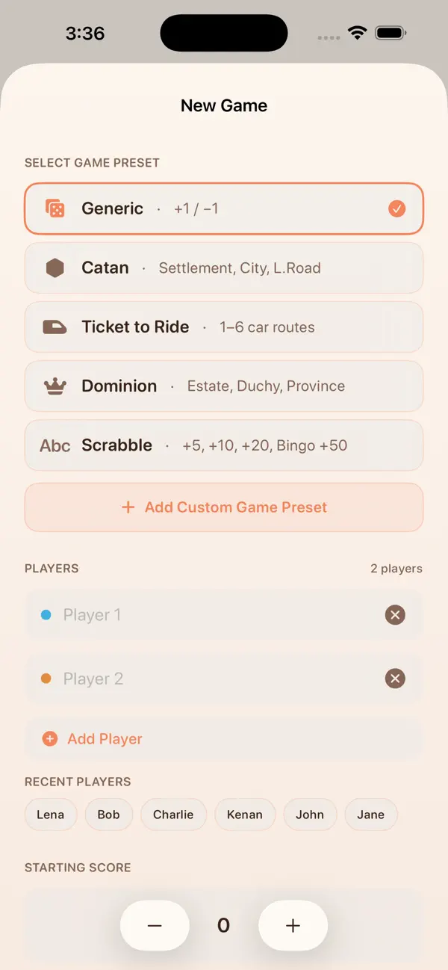This screenshot has height=970, width=448.
Task: Tap the orange plus icon beside Add Player
Action: (x=50, y=739)
